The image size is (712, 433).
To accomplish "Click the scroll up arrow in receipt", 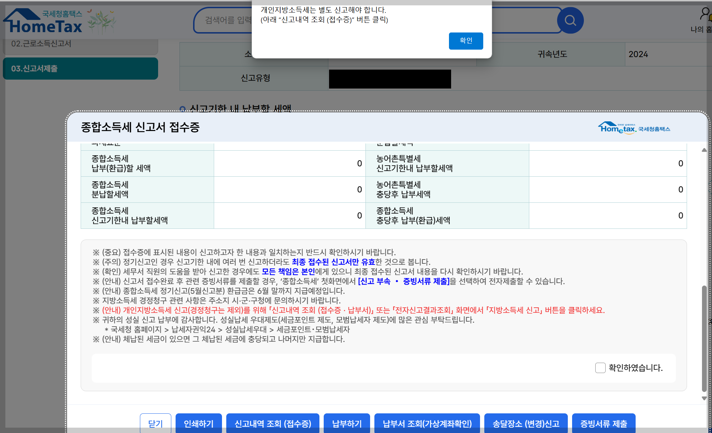I will 704,150.
